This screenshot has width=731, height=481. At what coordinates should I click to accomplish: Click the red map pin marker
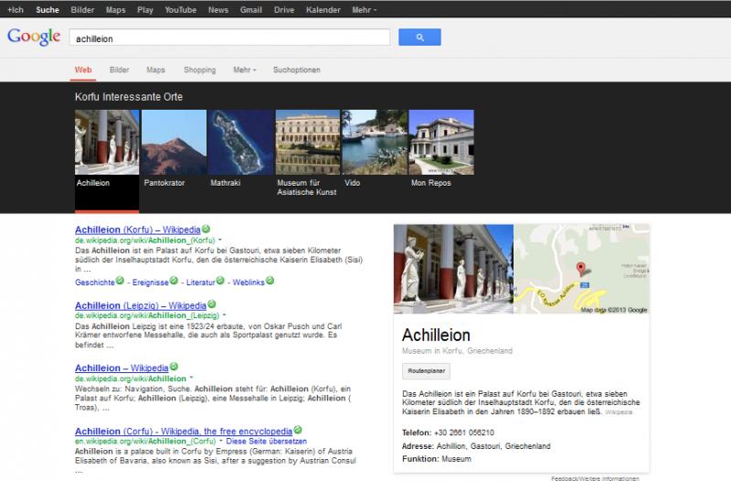click(580, 269)
